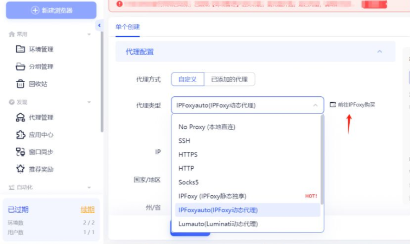
Task: Click the red button in alert banner
Action: (374, 4)
